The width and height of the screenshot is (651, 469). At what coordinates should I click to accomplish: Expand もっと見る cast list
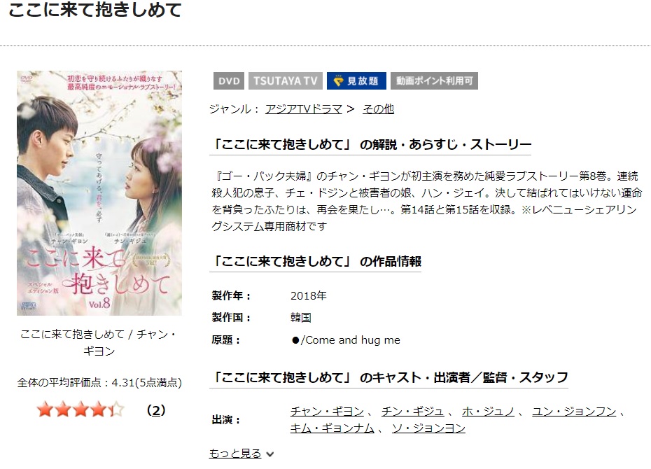(x=235, y=453)
